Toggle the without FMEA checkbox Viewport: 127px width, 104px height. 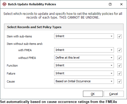coord(120,58)
